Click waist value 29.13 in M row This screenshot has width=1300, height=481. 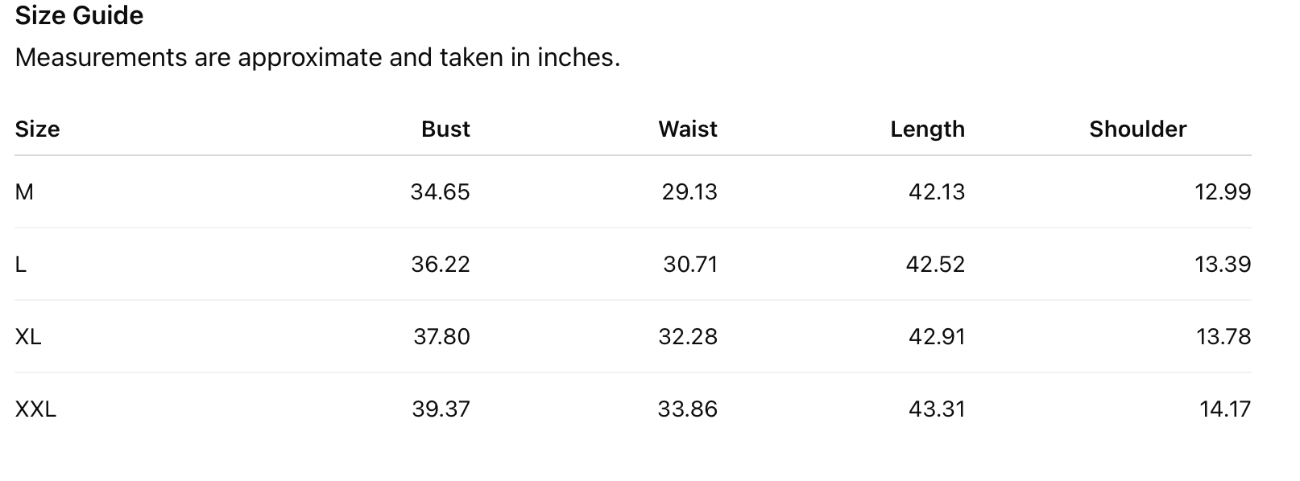tap(689, 192)
